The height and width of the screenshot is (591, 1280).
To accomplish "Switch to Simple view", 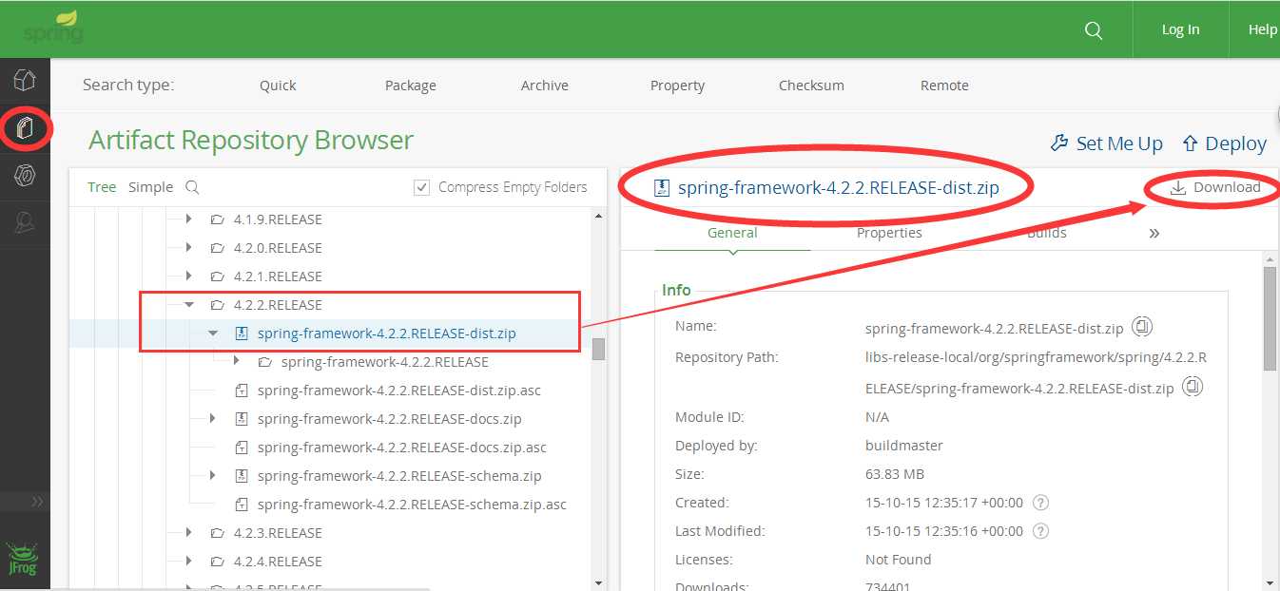I will pyautogui.click(x=150, y=187).
